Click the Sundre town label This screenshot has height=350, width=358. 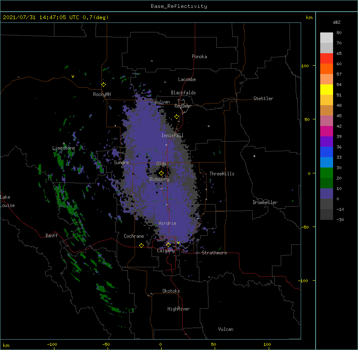(x=121, y=163)
